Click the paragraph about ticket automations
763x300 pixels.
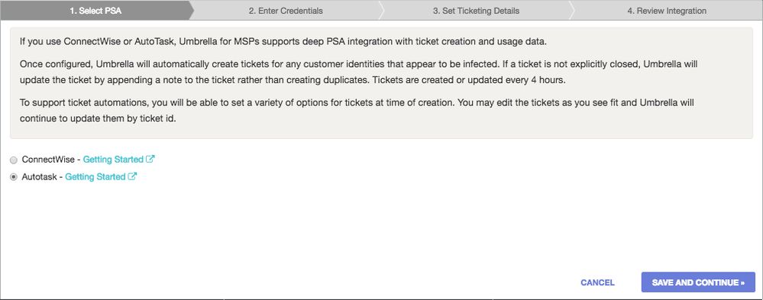(x=357, y=111)
